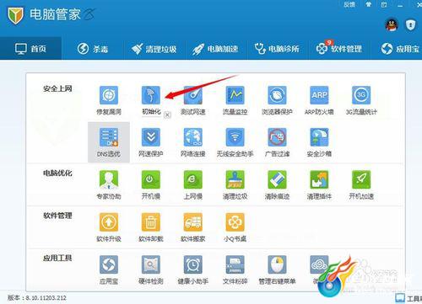The height and width of the screenshot is (304, 422).
Task: Open the 电脑诊所 tab
Action: [x=278, y=49]
